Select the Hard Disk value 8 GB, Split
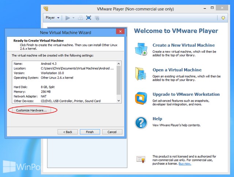 tap(48, 87)
